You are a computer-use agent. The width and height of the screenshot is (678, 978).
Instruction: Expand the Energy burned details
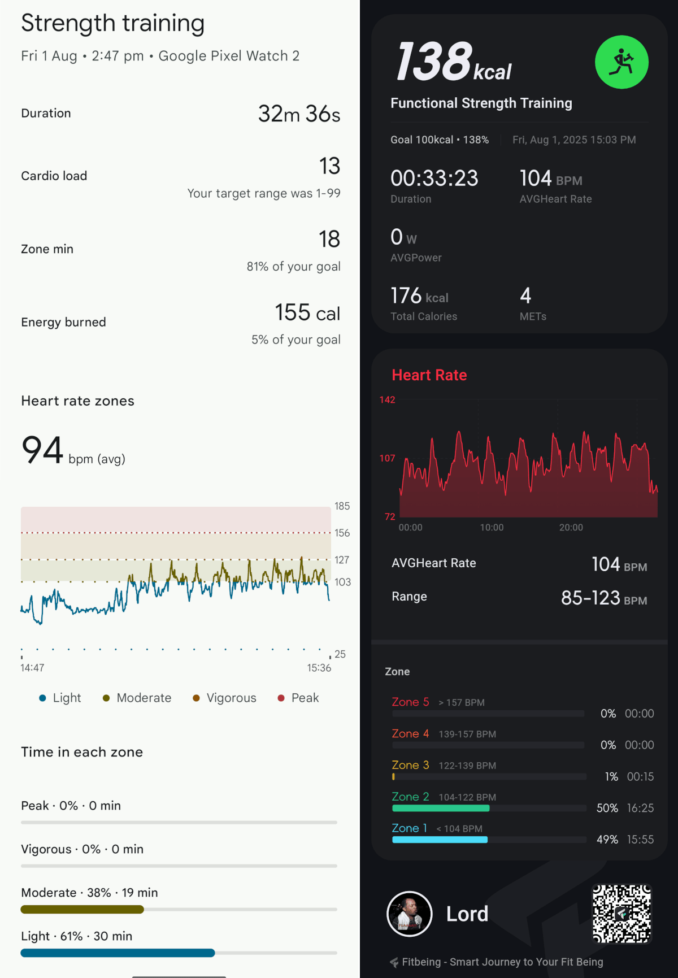point(180,322)
